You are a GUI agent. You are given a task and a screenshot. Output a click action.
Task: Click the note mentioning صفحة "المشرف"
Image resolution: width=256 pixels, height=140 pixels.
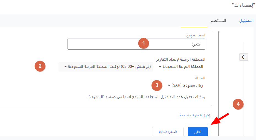coord(146,97)
